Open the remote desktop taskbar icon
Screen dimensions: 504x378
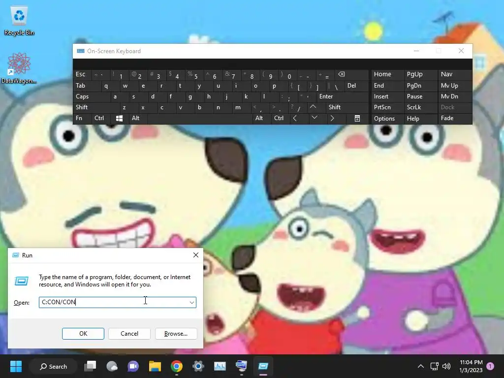(241, 366)
